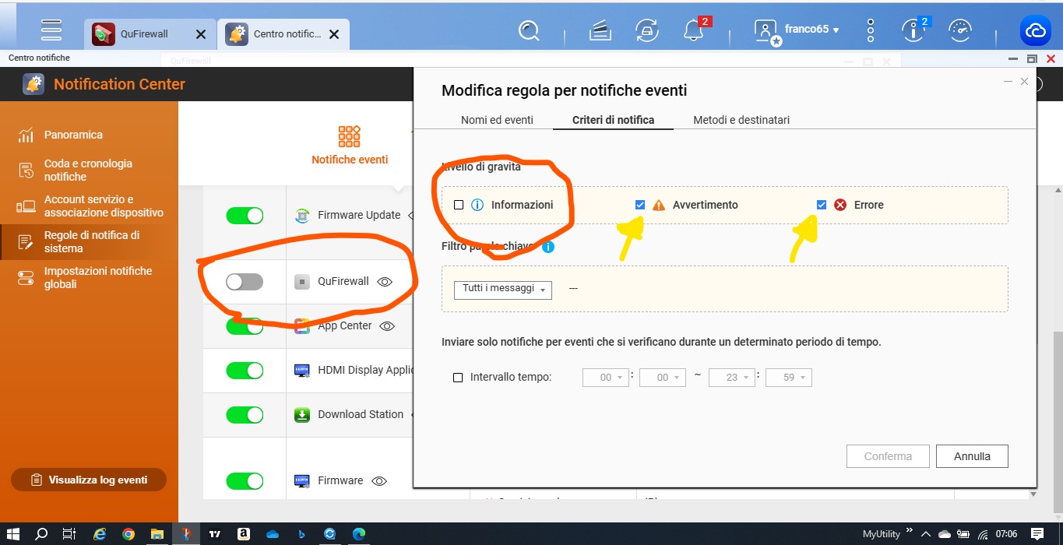
Task: Click Visualizza log eventi button
Action: (x=89, y=480)
